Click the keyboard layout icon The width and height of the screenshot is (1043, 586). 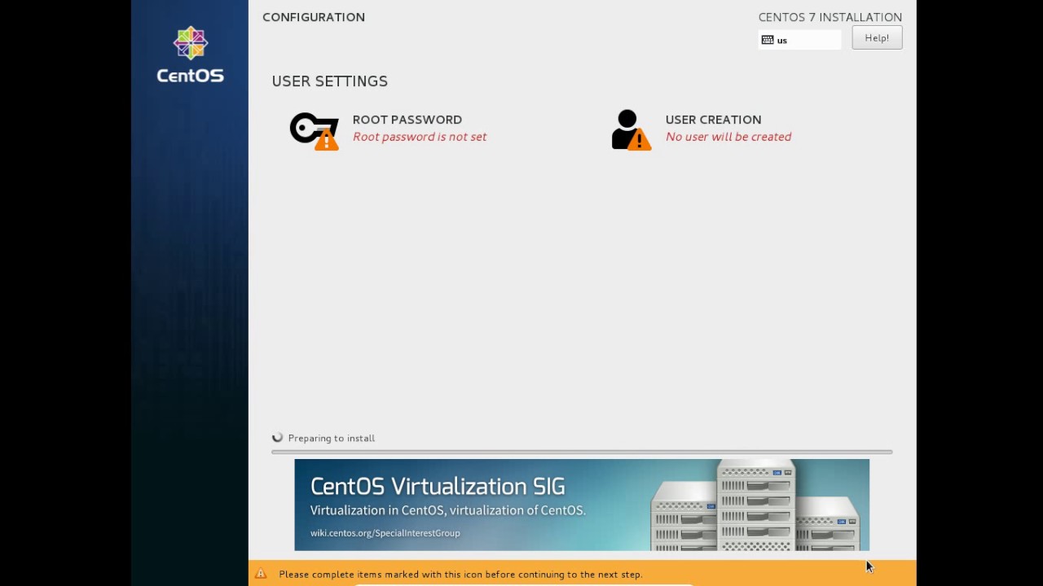click(768, 40)
